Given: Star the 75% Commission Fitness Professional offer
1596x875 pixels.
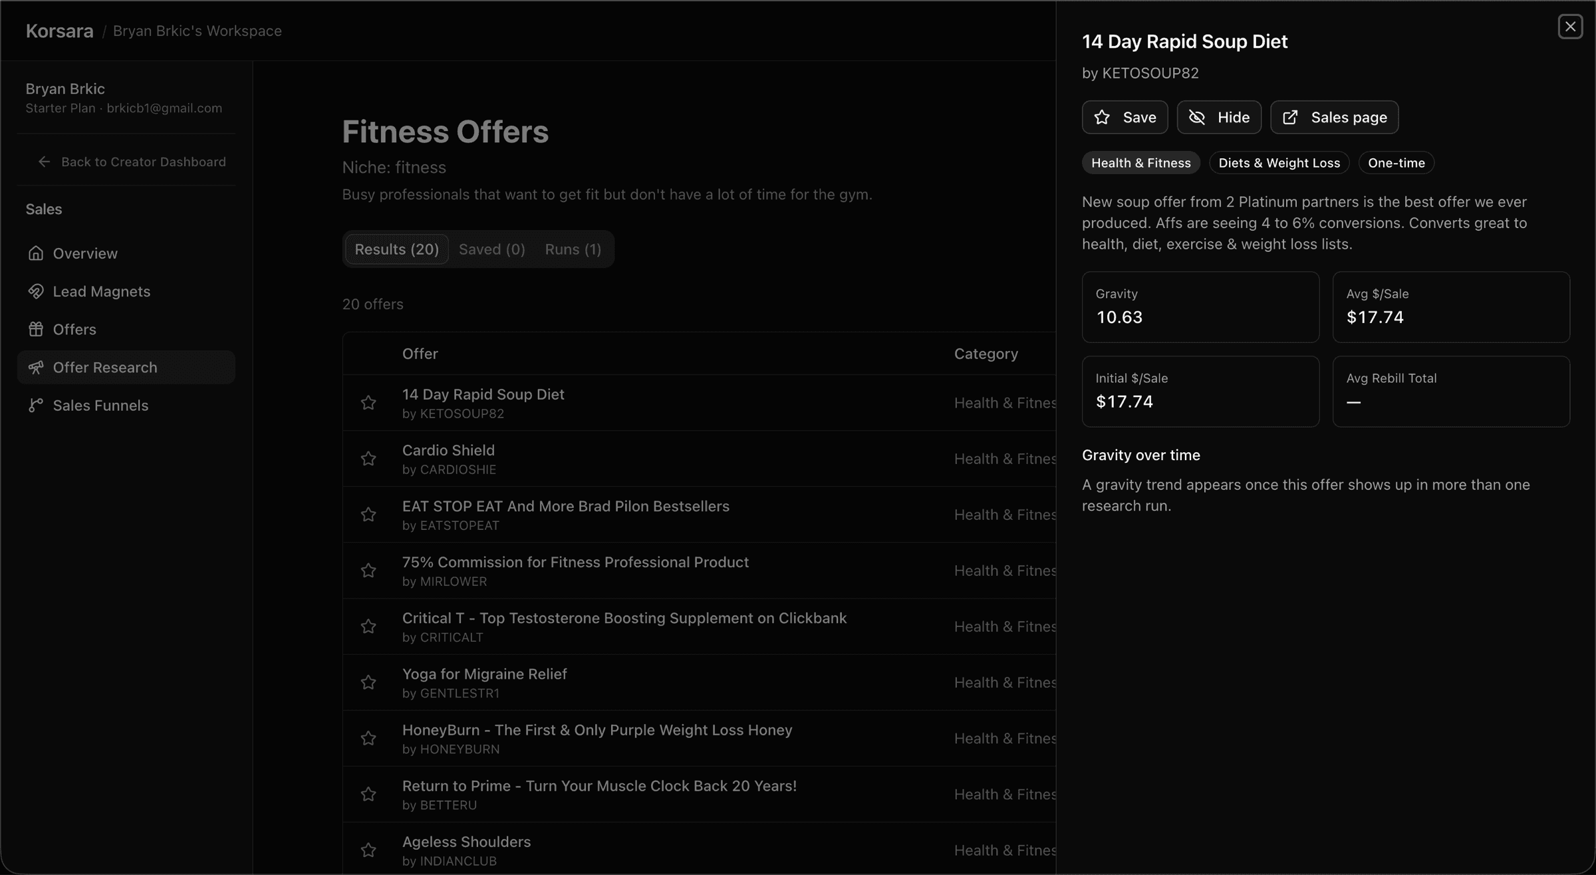Looking at the screenshot, I should [x=368, y=570].
